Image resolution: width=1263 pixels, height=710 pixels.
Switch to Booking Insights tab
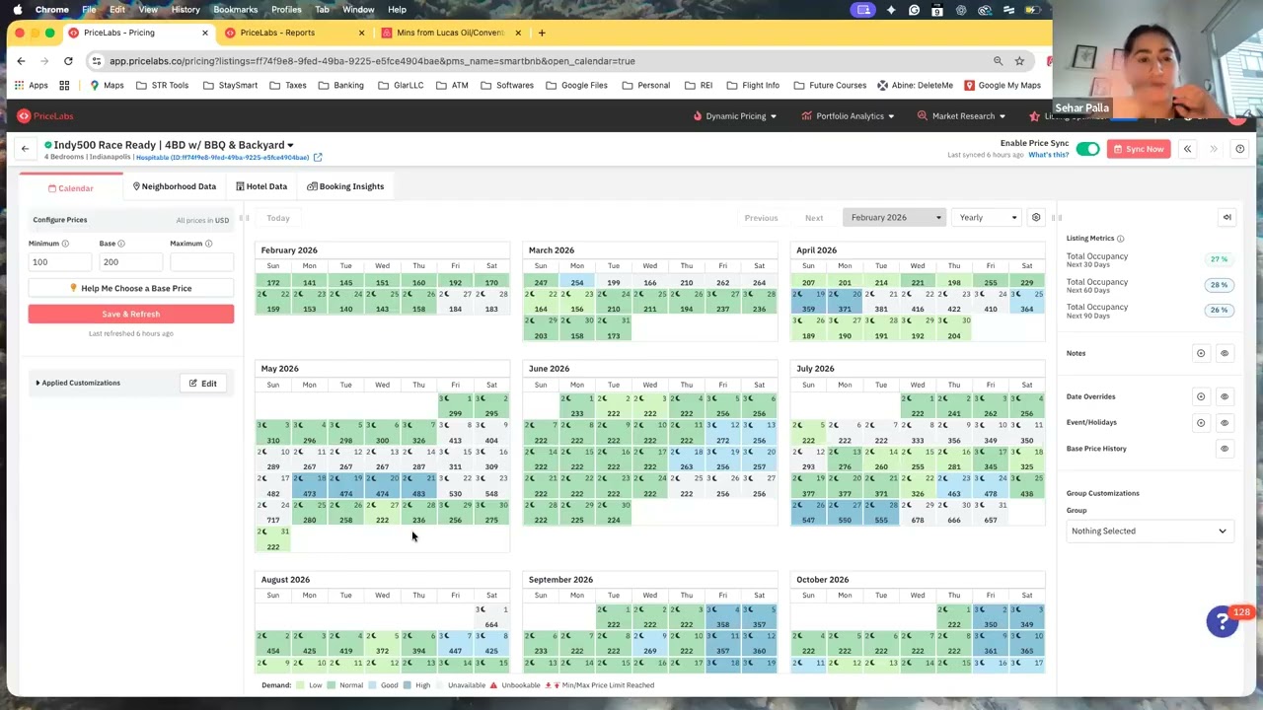tap(345, 186)
